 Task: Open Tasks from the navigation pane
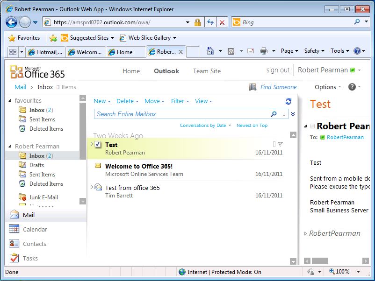coord(30,258)
